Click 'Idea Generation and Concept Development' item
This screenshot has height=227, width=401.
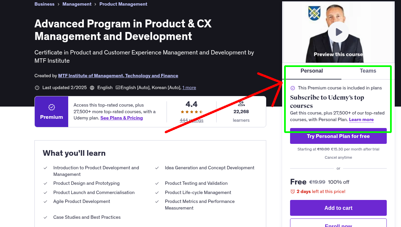(x=210, y=168)
